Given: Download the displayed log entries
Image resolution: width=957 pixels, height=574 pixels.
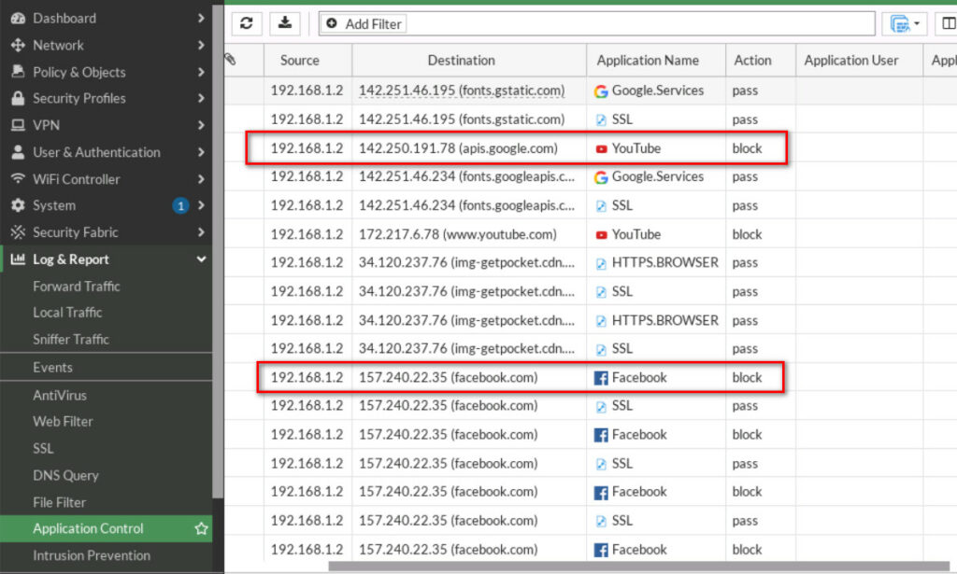Looking at the screenshot, I should pyautogui.click(x=285, y=23).
